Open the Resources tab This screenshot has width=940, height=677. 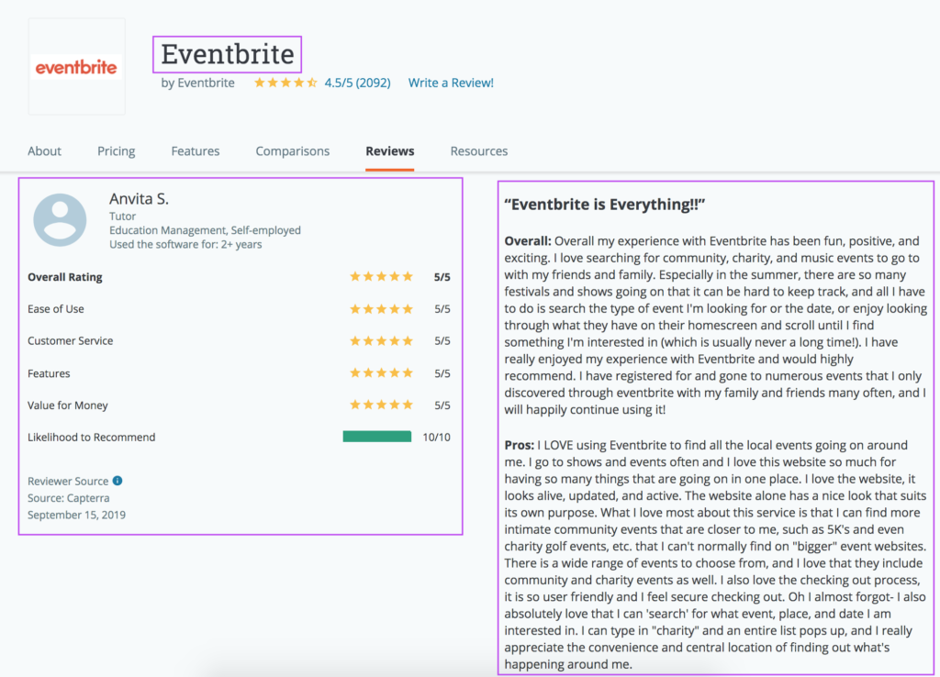pos(478,151)
